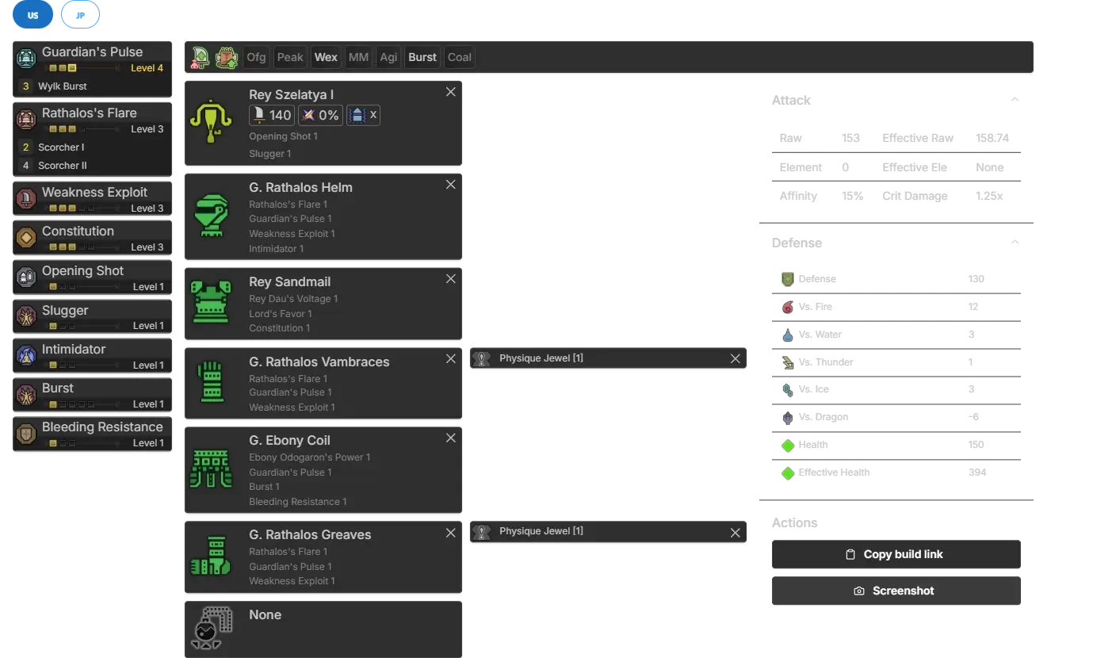Viewport: 1116px width, 658px height.
Task: Click the G. Rathalos Greaves leg icon
Action: coord(211,557)
